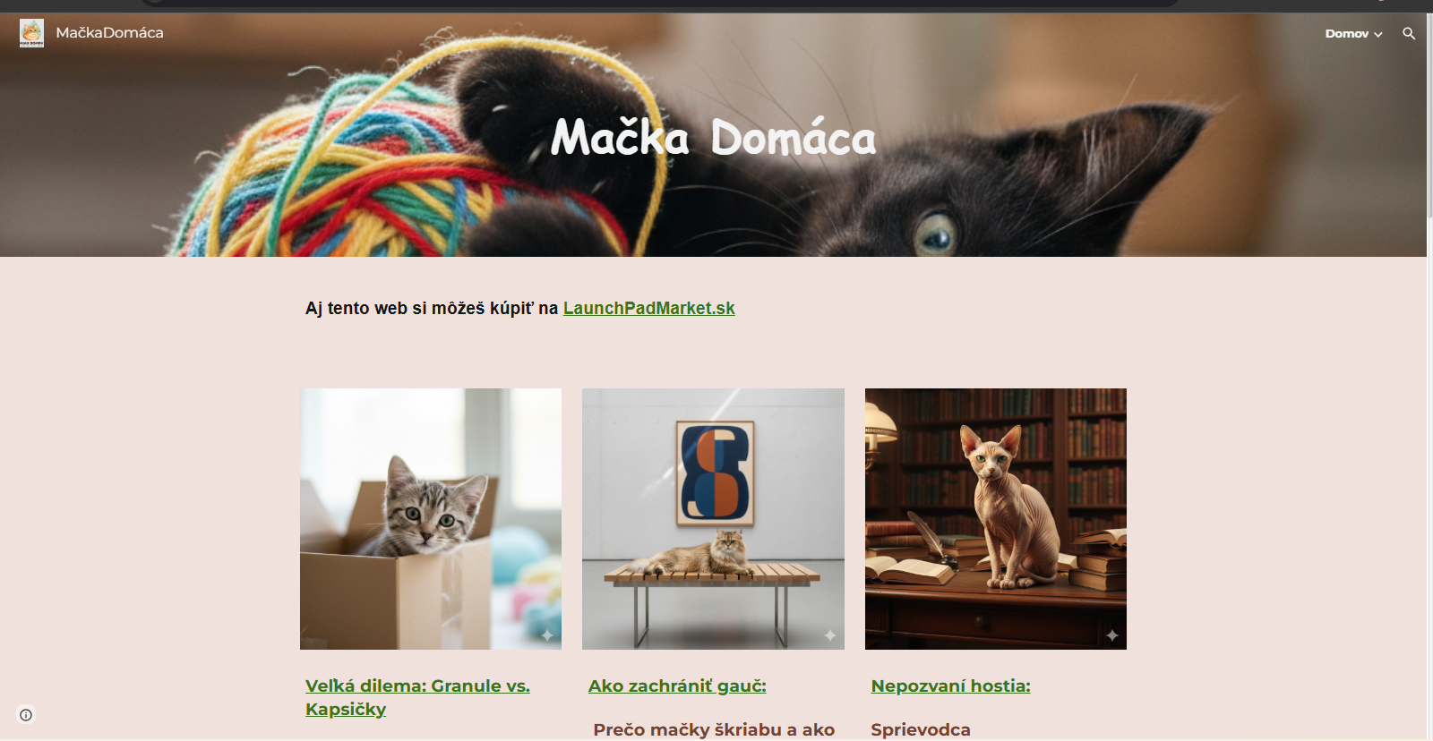This screenshot has height=741, width=1433.
Task: Click the Prečo mačky škriabu subheading
Action: [714, 729]
